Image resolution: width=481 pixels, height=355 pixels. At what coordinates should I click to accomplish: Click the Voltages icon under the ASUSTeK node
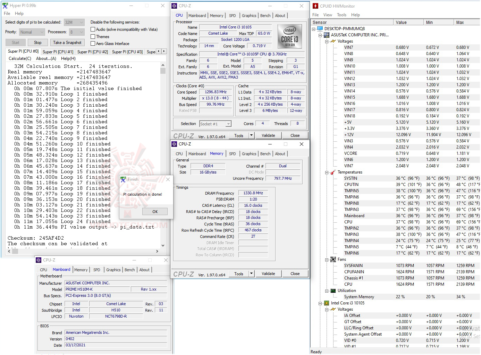point(333,41)
